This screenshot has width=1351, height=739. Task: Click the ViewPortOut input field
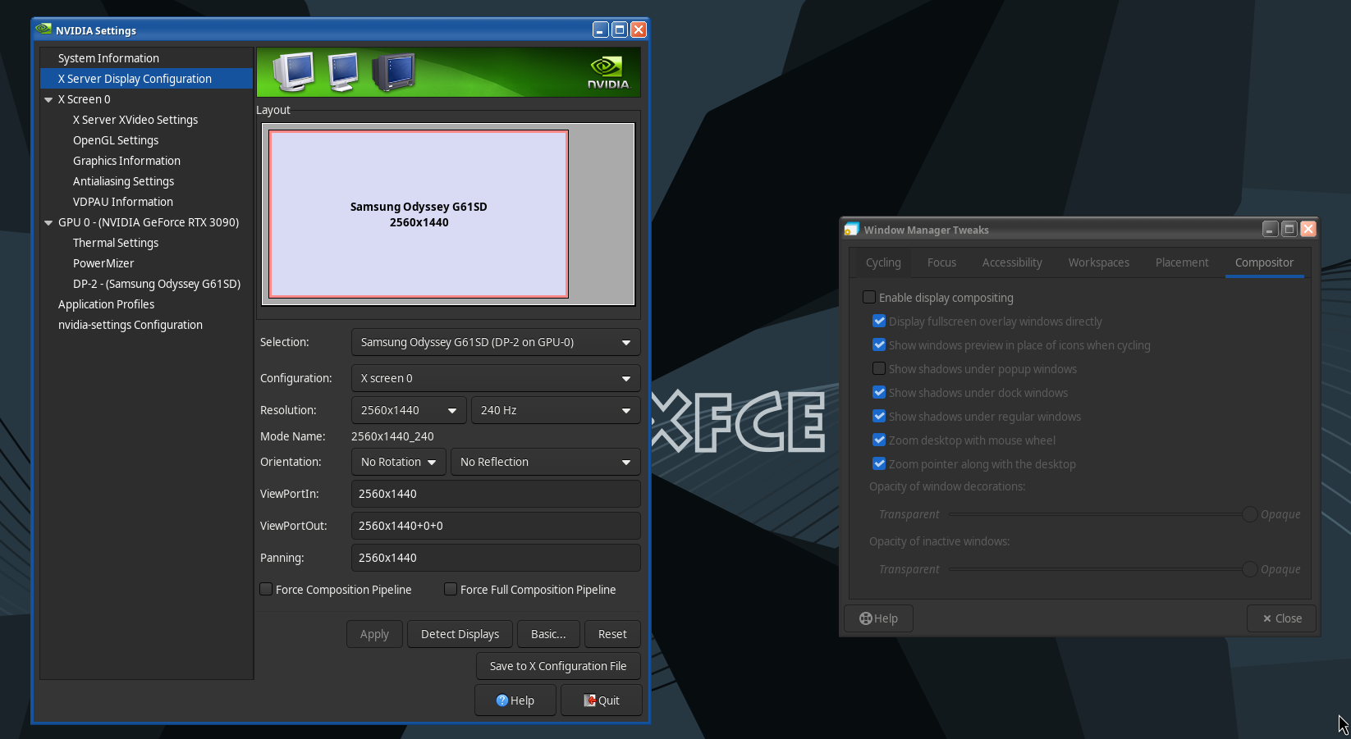coord(496,526)
